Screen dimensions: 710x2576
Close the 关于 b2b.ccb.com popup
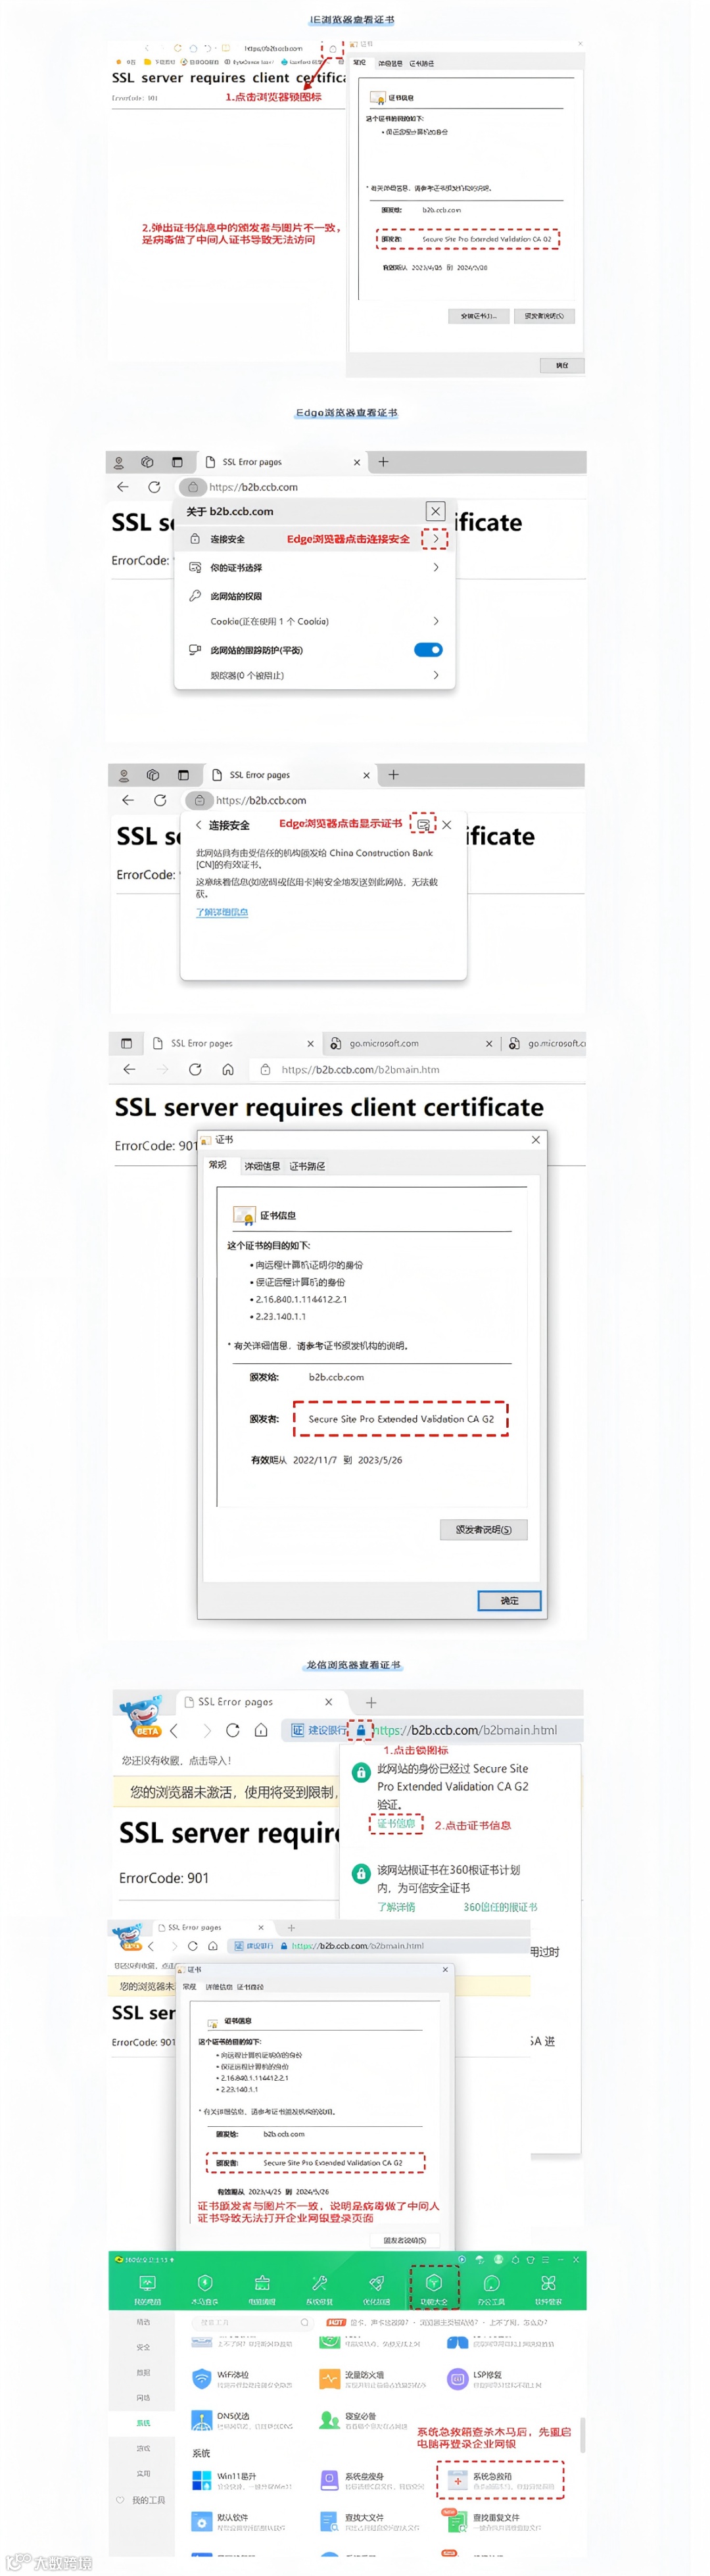(435, 511)
